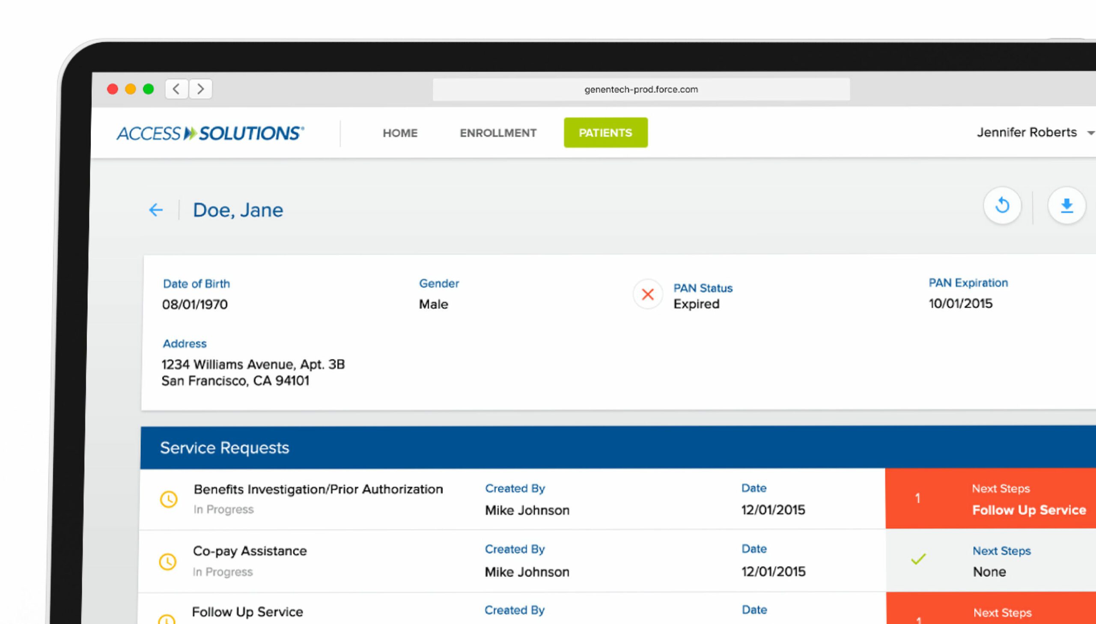
Task: Open the Co-pay Assistance service request
Action: [x=250, y=551]
